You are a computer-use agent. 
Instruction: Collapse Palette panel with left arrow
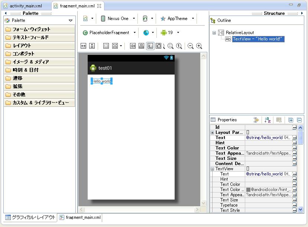6,13
